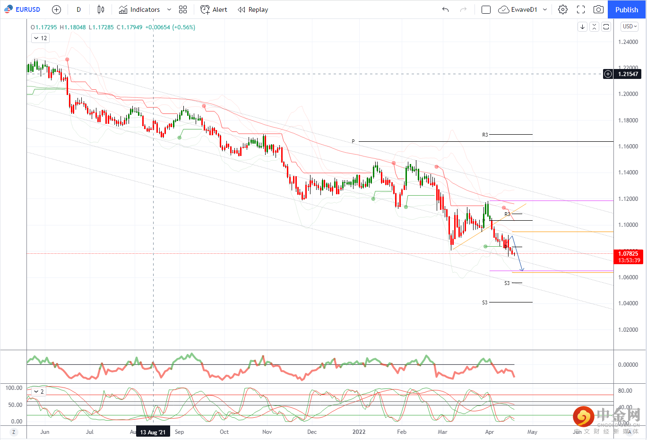Click the lower S3 pivot label near 1.04
647x440 pixels.
click(x=484, y=302)
